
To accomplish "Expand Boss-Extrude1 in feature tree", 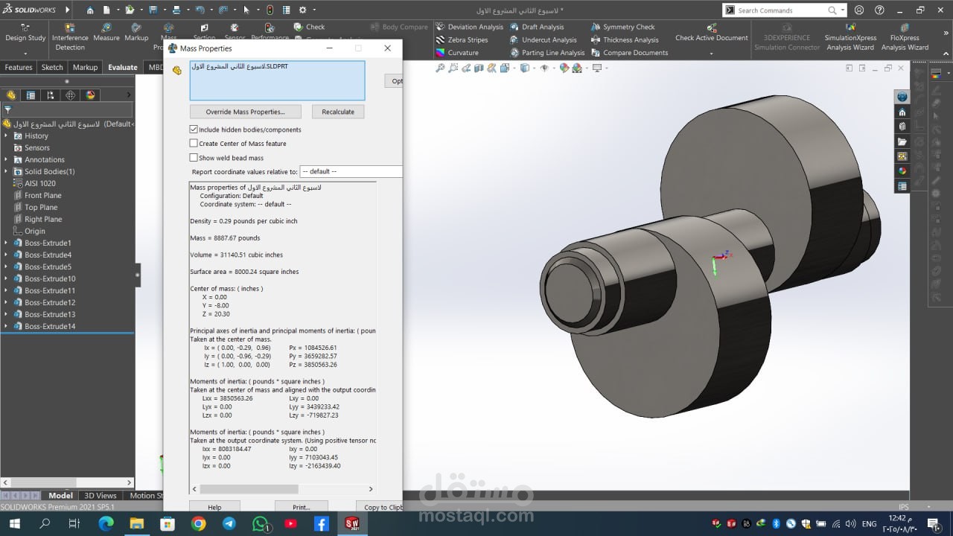I will coord(7,243).
